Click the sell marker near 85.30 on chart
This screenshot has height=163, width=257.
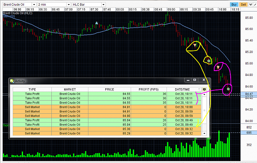(x=195, y=45)
